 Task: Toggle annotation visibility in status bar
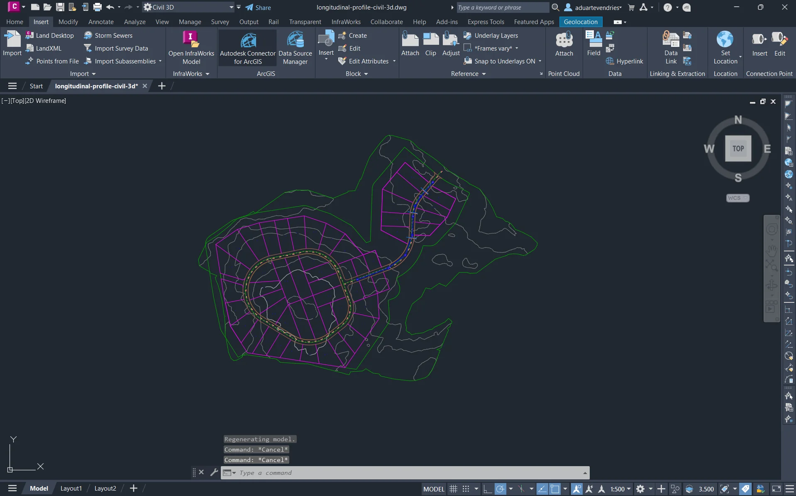577,489
